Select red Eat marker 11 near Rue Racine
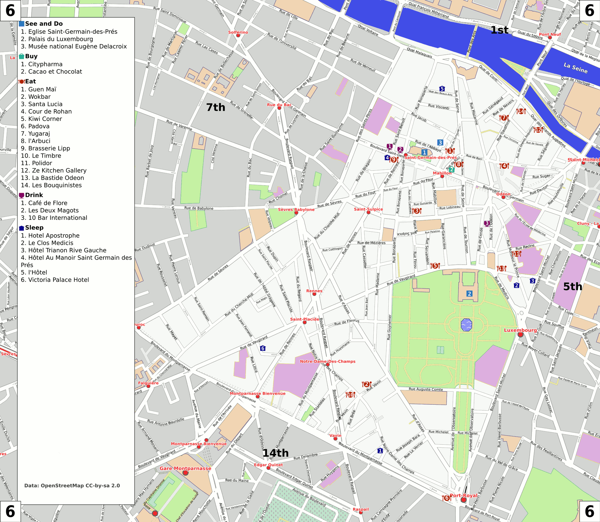 [x=516, y=254]
